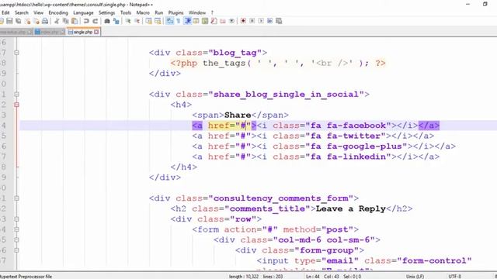Collapse the blog_tag div fold marker
Image resolution: width=497 pixels, height=279 pixels.
click(x=16, y=53)
